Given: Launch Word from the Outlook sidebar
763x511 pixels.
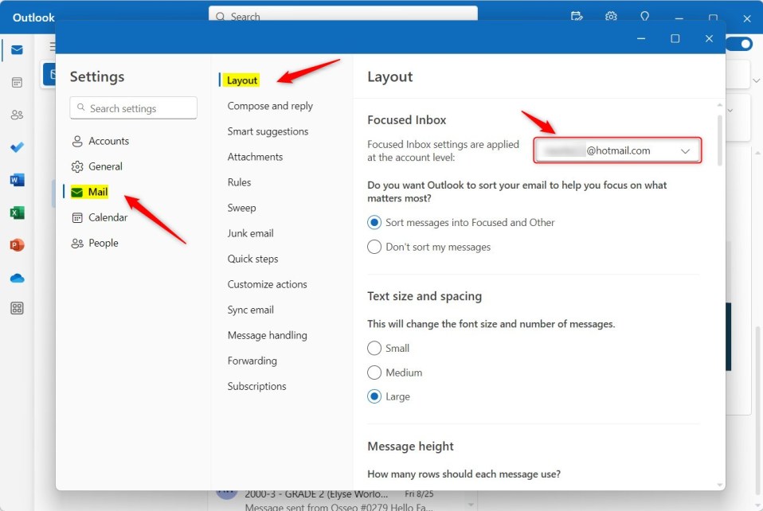Looking at the screenshot, I should [17, 180].
